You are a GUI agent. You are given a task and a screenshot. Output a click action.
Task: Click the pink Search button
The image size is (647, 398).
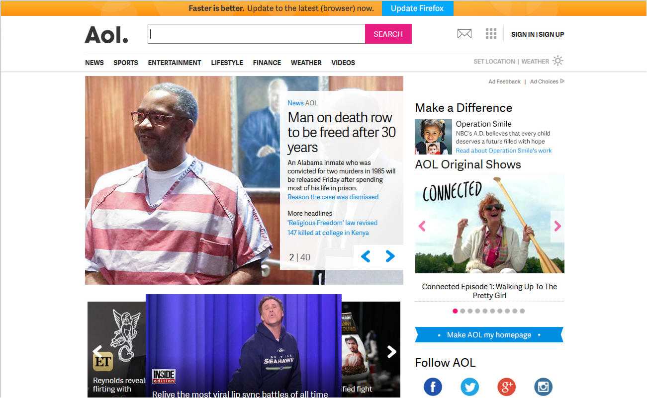point(388,34)
